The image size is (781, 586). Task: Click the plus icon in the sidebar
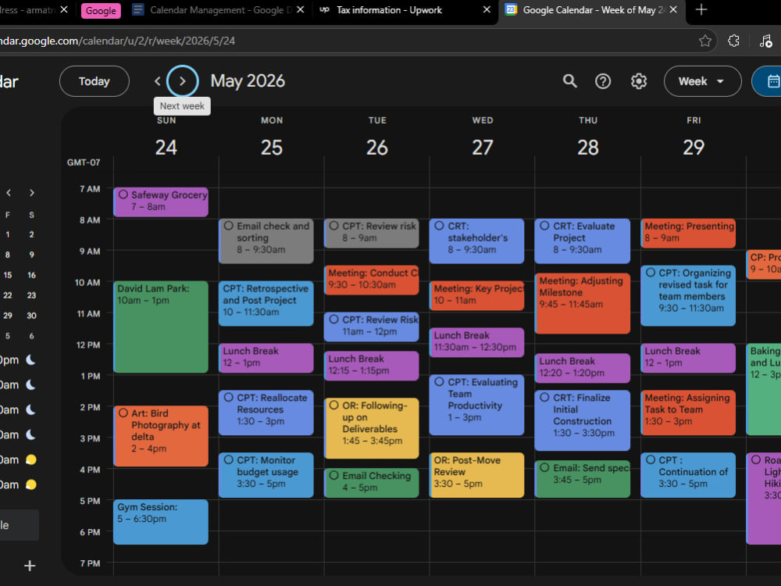30,566
